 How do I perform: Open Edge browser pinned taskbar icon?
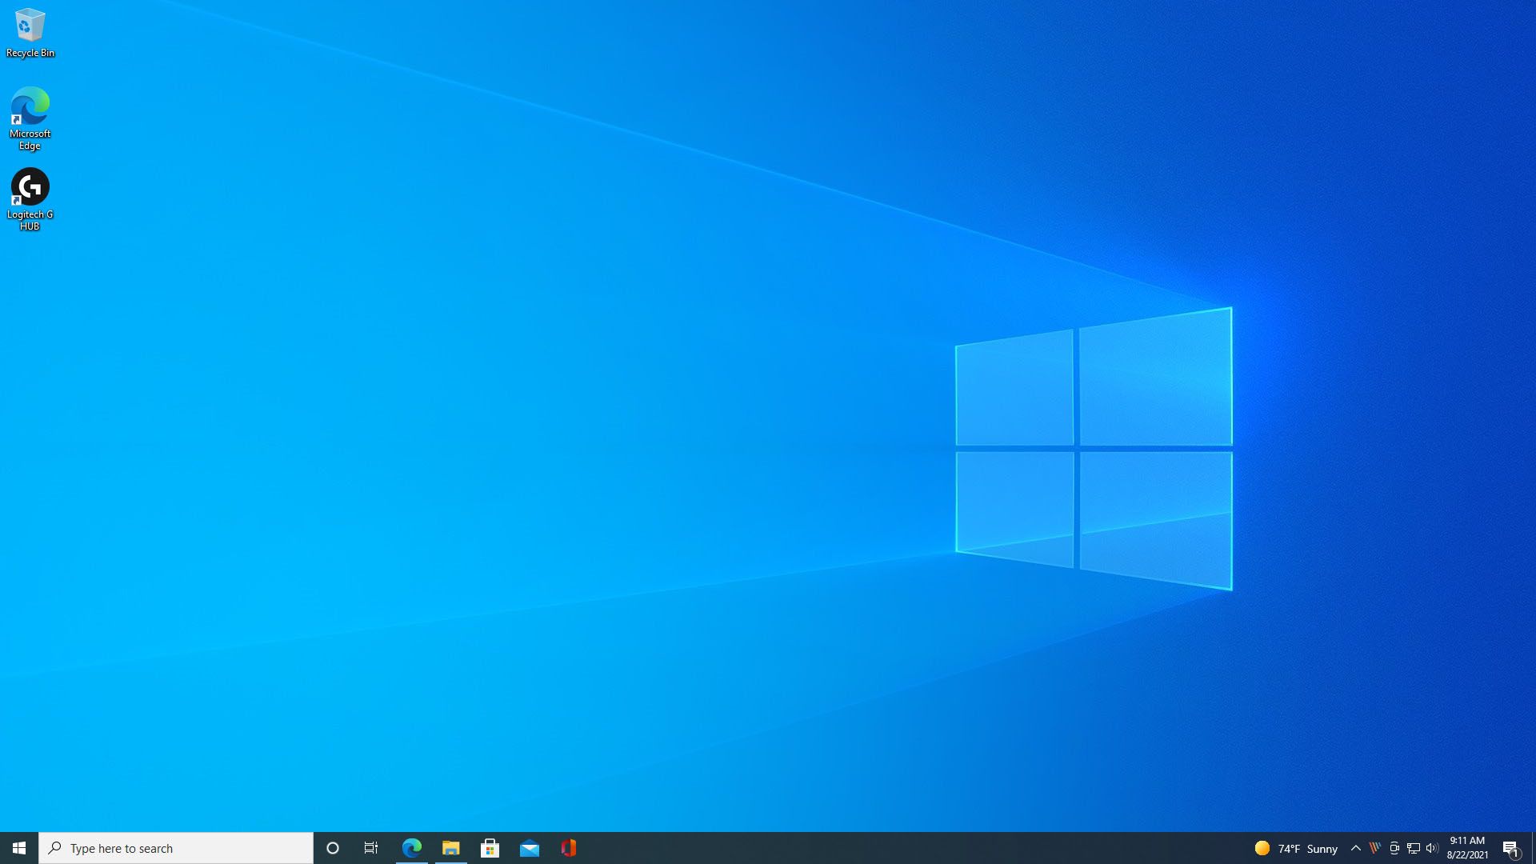[411, 847]
